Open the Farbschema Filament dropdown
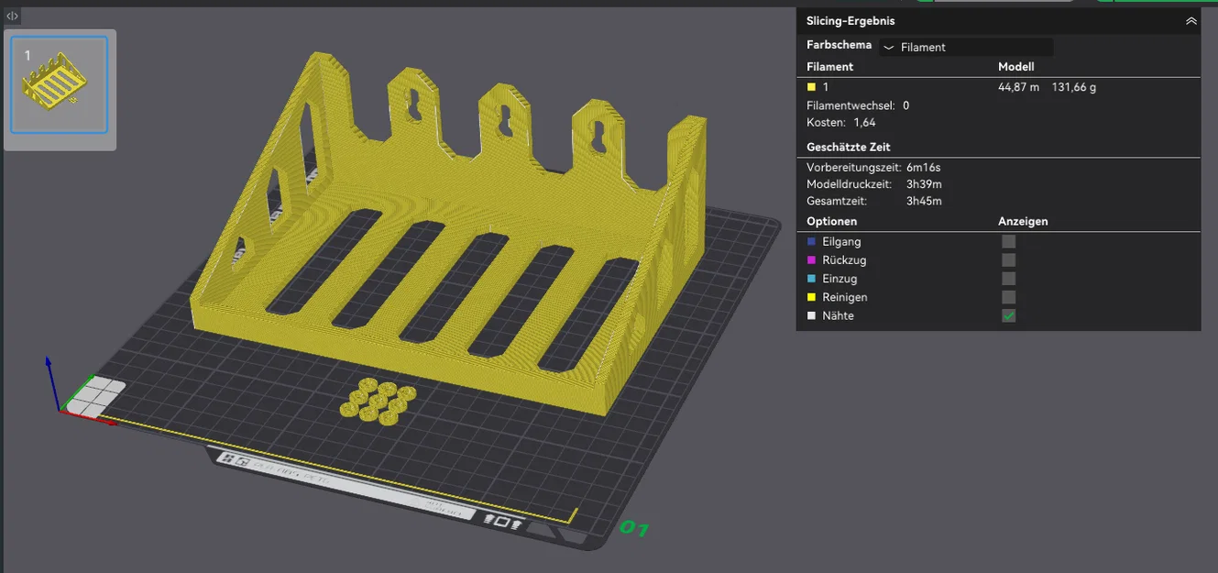Screen dimensions: 1218x573 coord(966,47)
